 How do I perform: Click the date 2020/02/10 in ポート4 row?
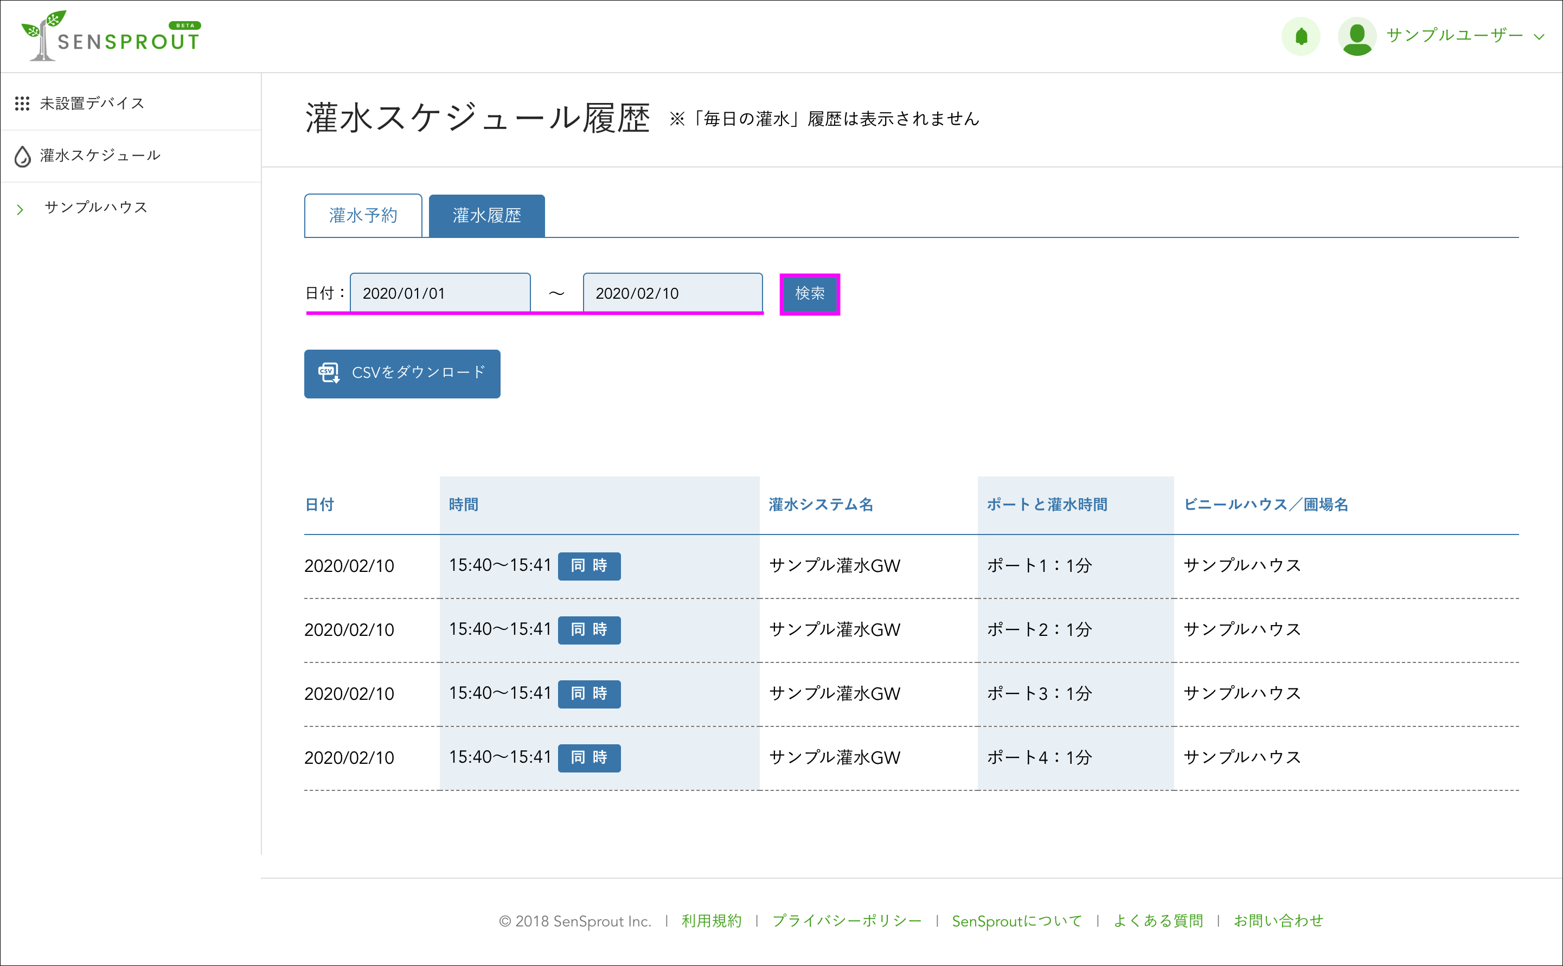point(349,758)
